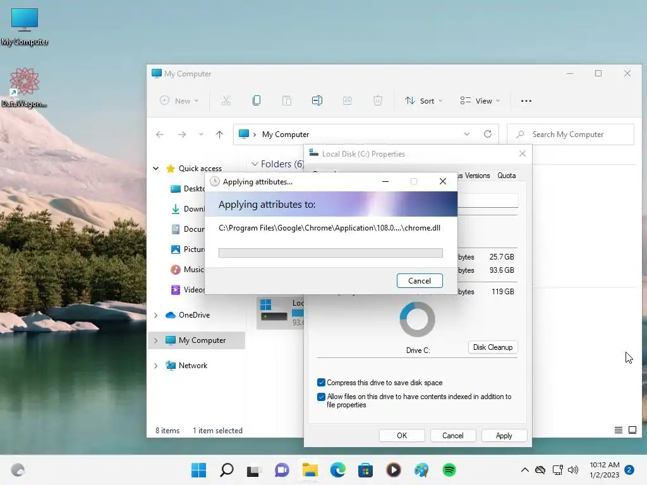Open the weather widget on taskbar
This screenshot has width=647, height=485.
(x=18, y=470)
